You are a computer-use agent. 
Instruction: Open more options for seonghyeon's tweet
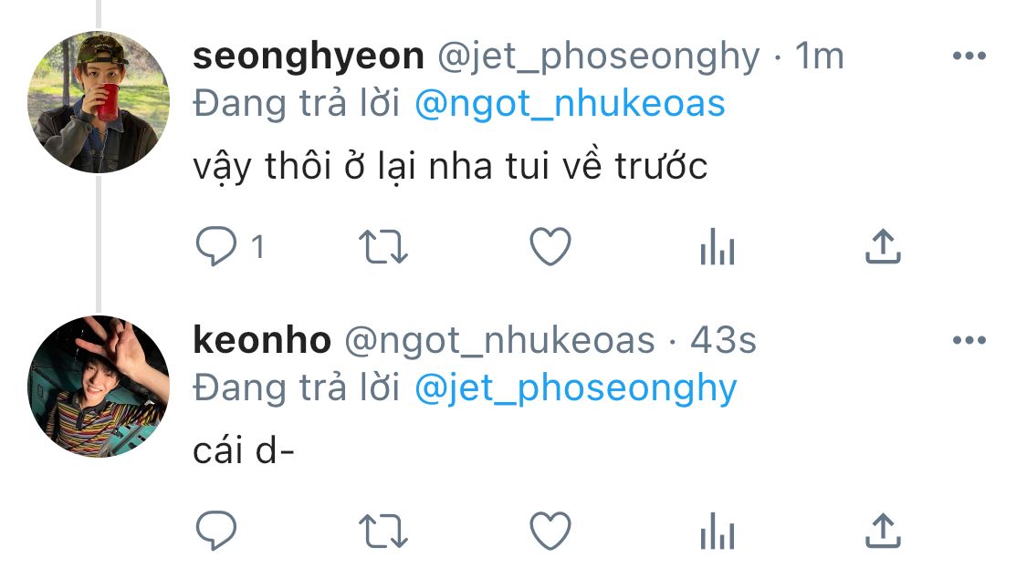click(969, 57)
